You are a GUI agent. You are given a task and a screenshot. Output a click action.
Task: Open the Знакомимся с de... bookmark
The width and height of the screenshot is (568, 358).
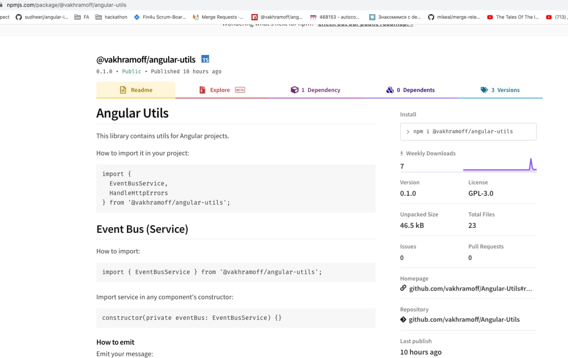[x=395, y=17]
